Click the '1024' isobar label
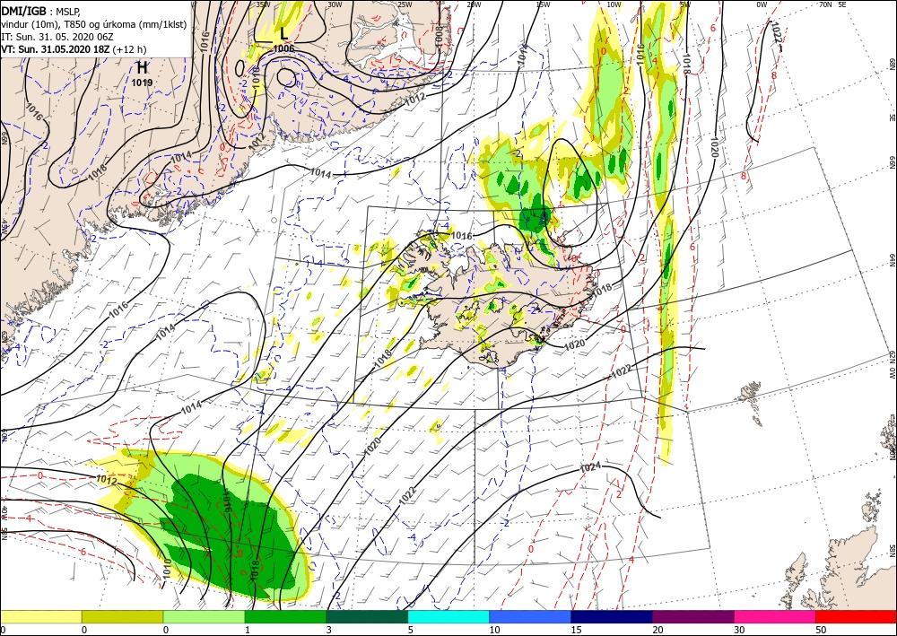The image size is (897, 636). (590, 467)
